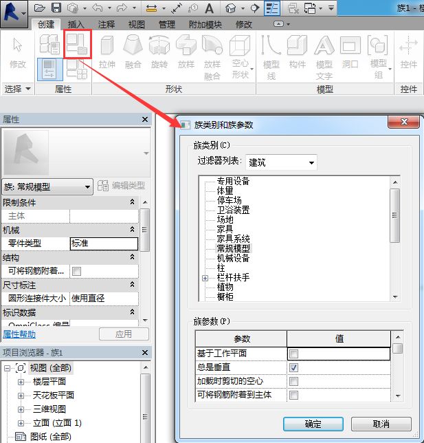Select the Extrusion (拉伸) tool
Screen dimensions: 424x443
[x=107, y=53]
